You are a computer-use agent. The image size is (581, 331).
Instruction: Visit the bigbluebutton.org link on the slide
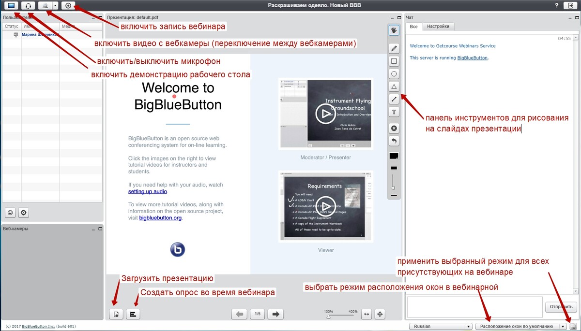click(x=160, y=218)
